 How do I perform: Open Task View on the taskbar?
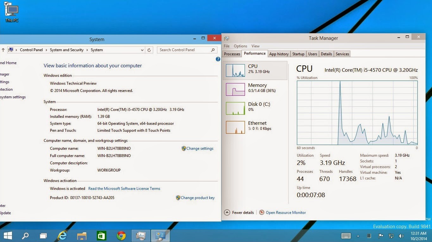pos(43,236)
